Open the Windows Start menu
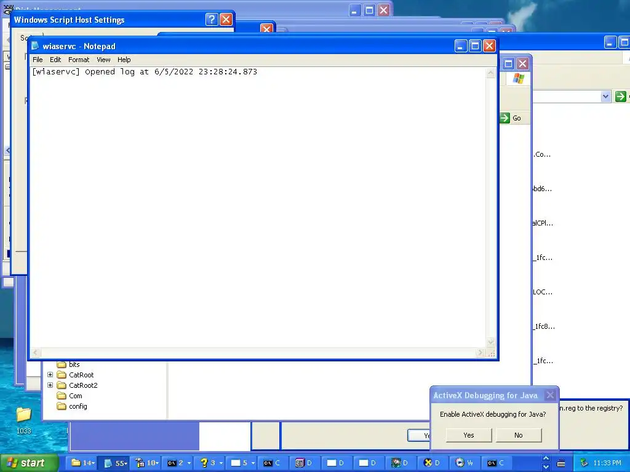 click(28, 463)
